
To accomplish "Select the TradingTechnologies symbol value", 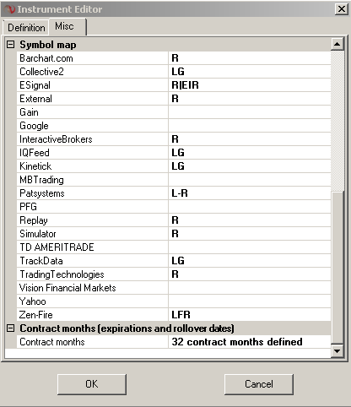I will [249, 274].
